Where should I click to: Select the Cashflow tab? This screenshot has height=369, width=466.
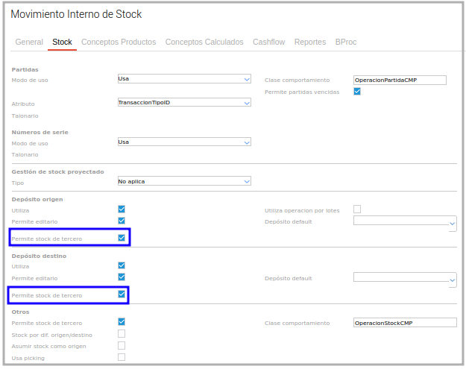268,42
